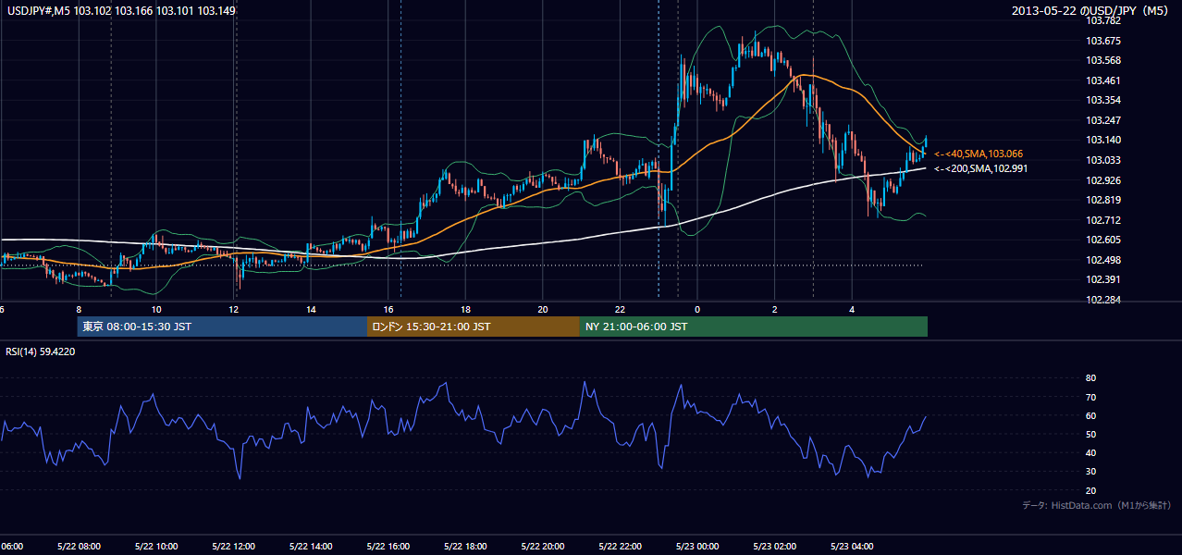Click hour 14 on the price chart time axis
The width and height of the screenshot is (1182, 555).
tap(311, 309)
